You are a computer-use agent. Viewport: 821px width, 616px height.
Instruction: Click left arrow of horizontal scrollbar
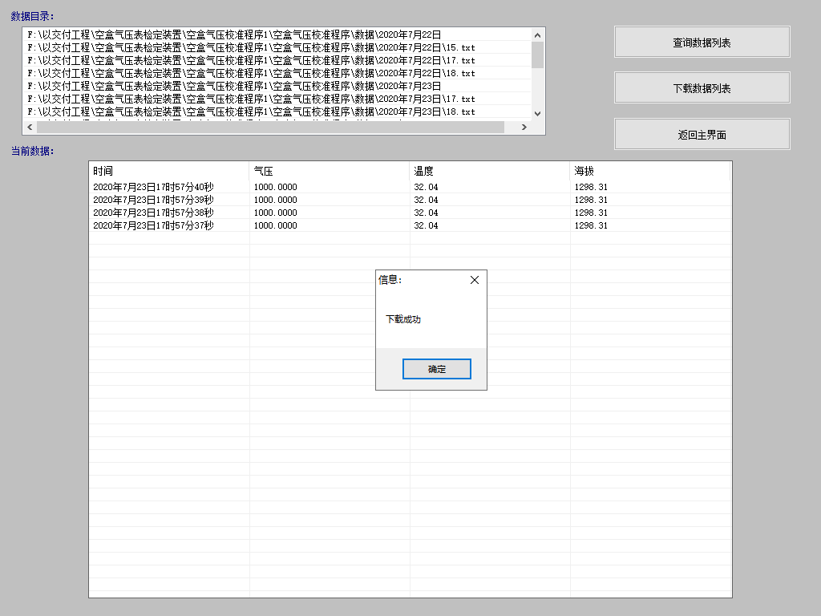(x=30, y=128)
